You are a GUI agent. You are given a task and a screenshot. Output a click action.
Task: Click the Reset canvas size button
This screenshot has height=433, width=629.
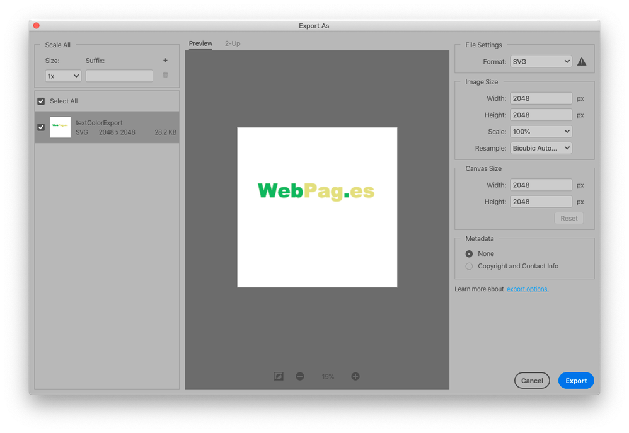pos(569,218)
